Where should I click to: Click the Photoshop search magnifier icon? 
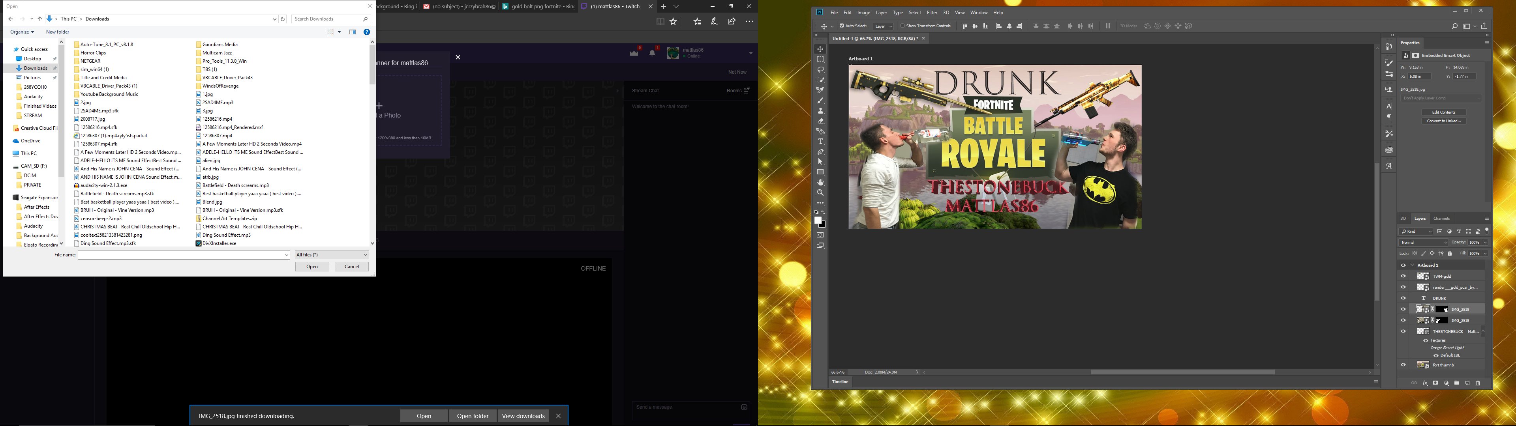(x=1455, y=26)
